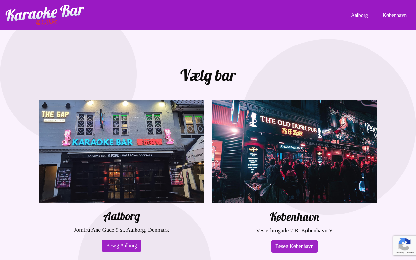This screenshot has height=260, width=416.
Task: Open the Aalborg bar photo
Action: click(122, 151)
